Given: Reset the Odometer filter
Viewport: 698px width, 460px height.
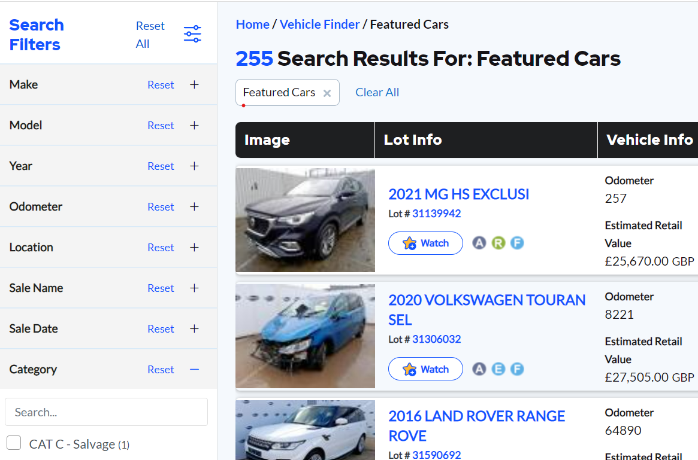Looking at the screenshot, I should pyautogui.click(x=161, y=206).
